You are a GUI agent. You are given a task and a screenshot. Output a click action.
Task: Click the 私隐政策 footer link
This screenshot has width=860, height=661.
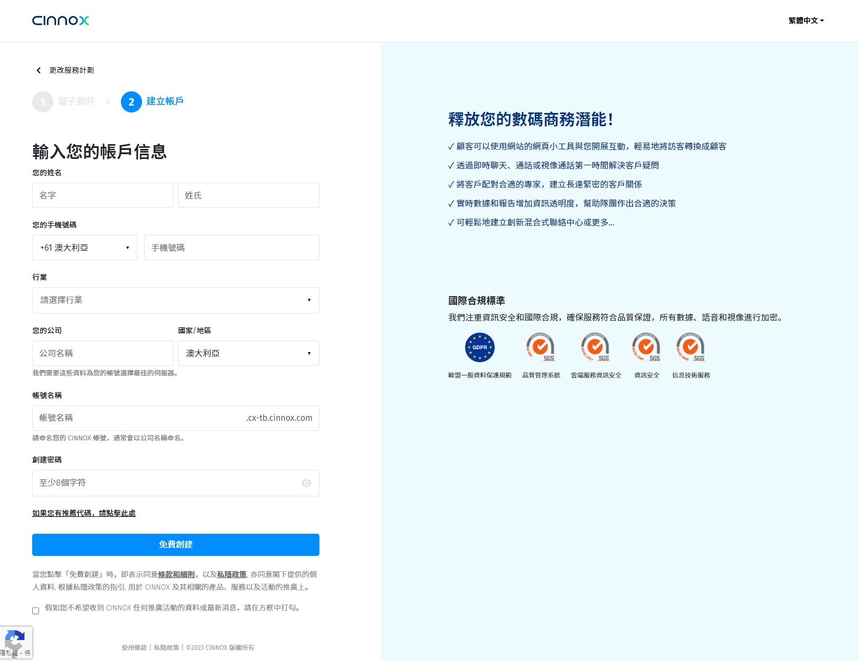166,648
